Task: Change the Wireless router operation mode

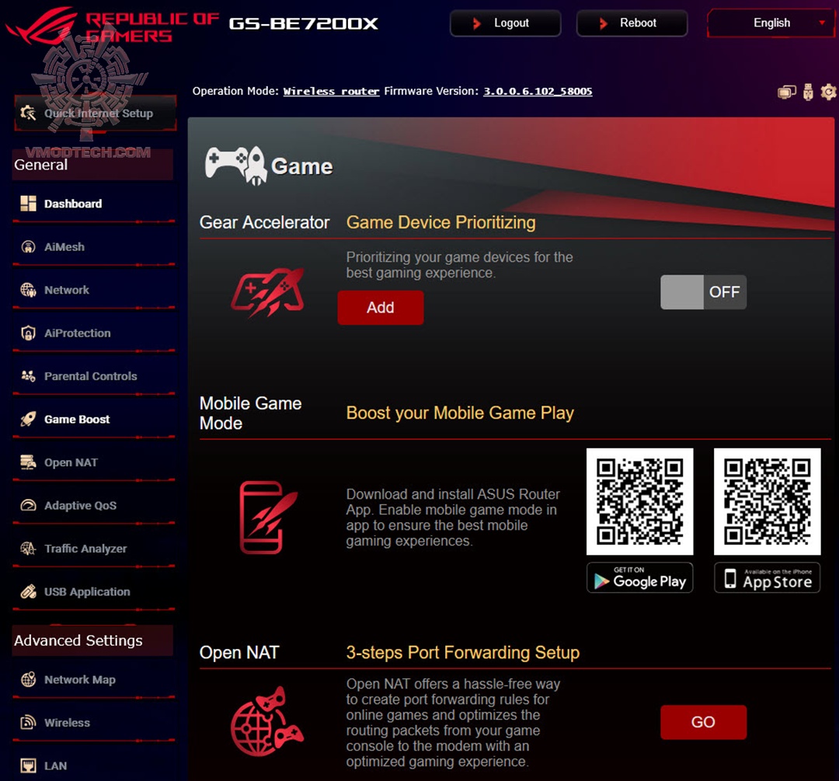Action: coord(331,91)
